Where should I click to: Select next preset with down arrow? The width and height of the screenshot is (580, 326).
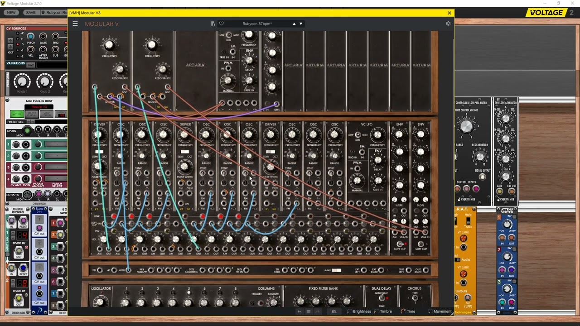tap(301, 24)
